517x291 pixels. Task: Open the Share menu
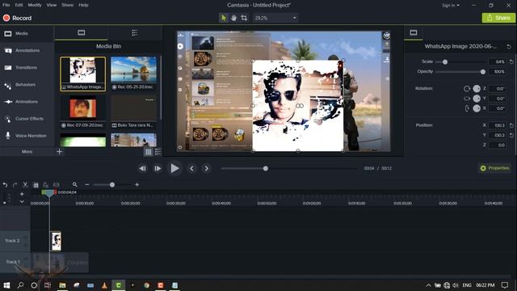click(x=67, y=5)
